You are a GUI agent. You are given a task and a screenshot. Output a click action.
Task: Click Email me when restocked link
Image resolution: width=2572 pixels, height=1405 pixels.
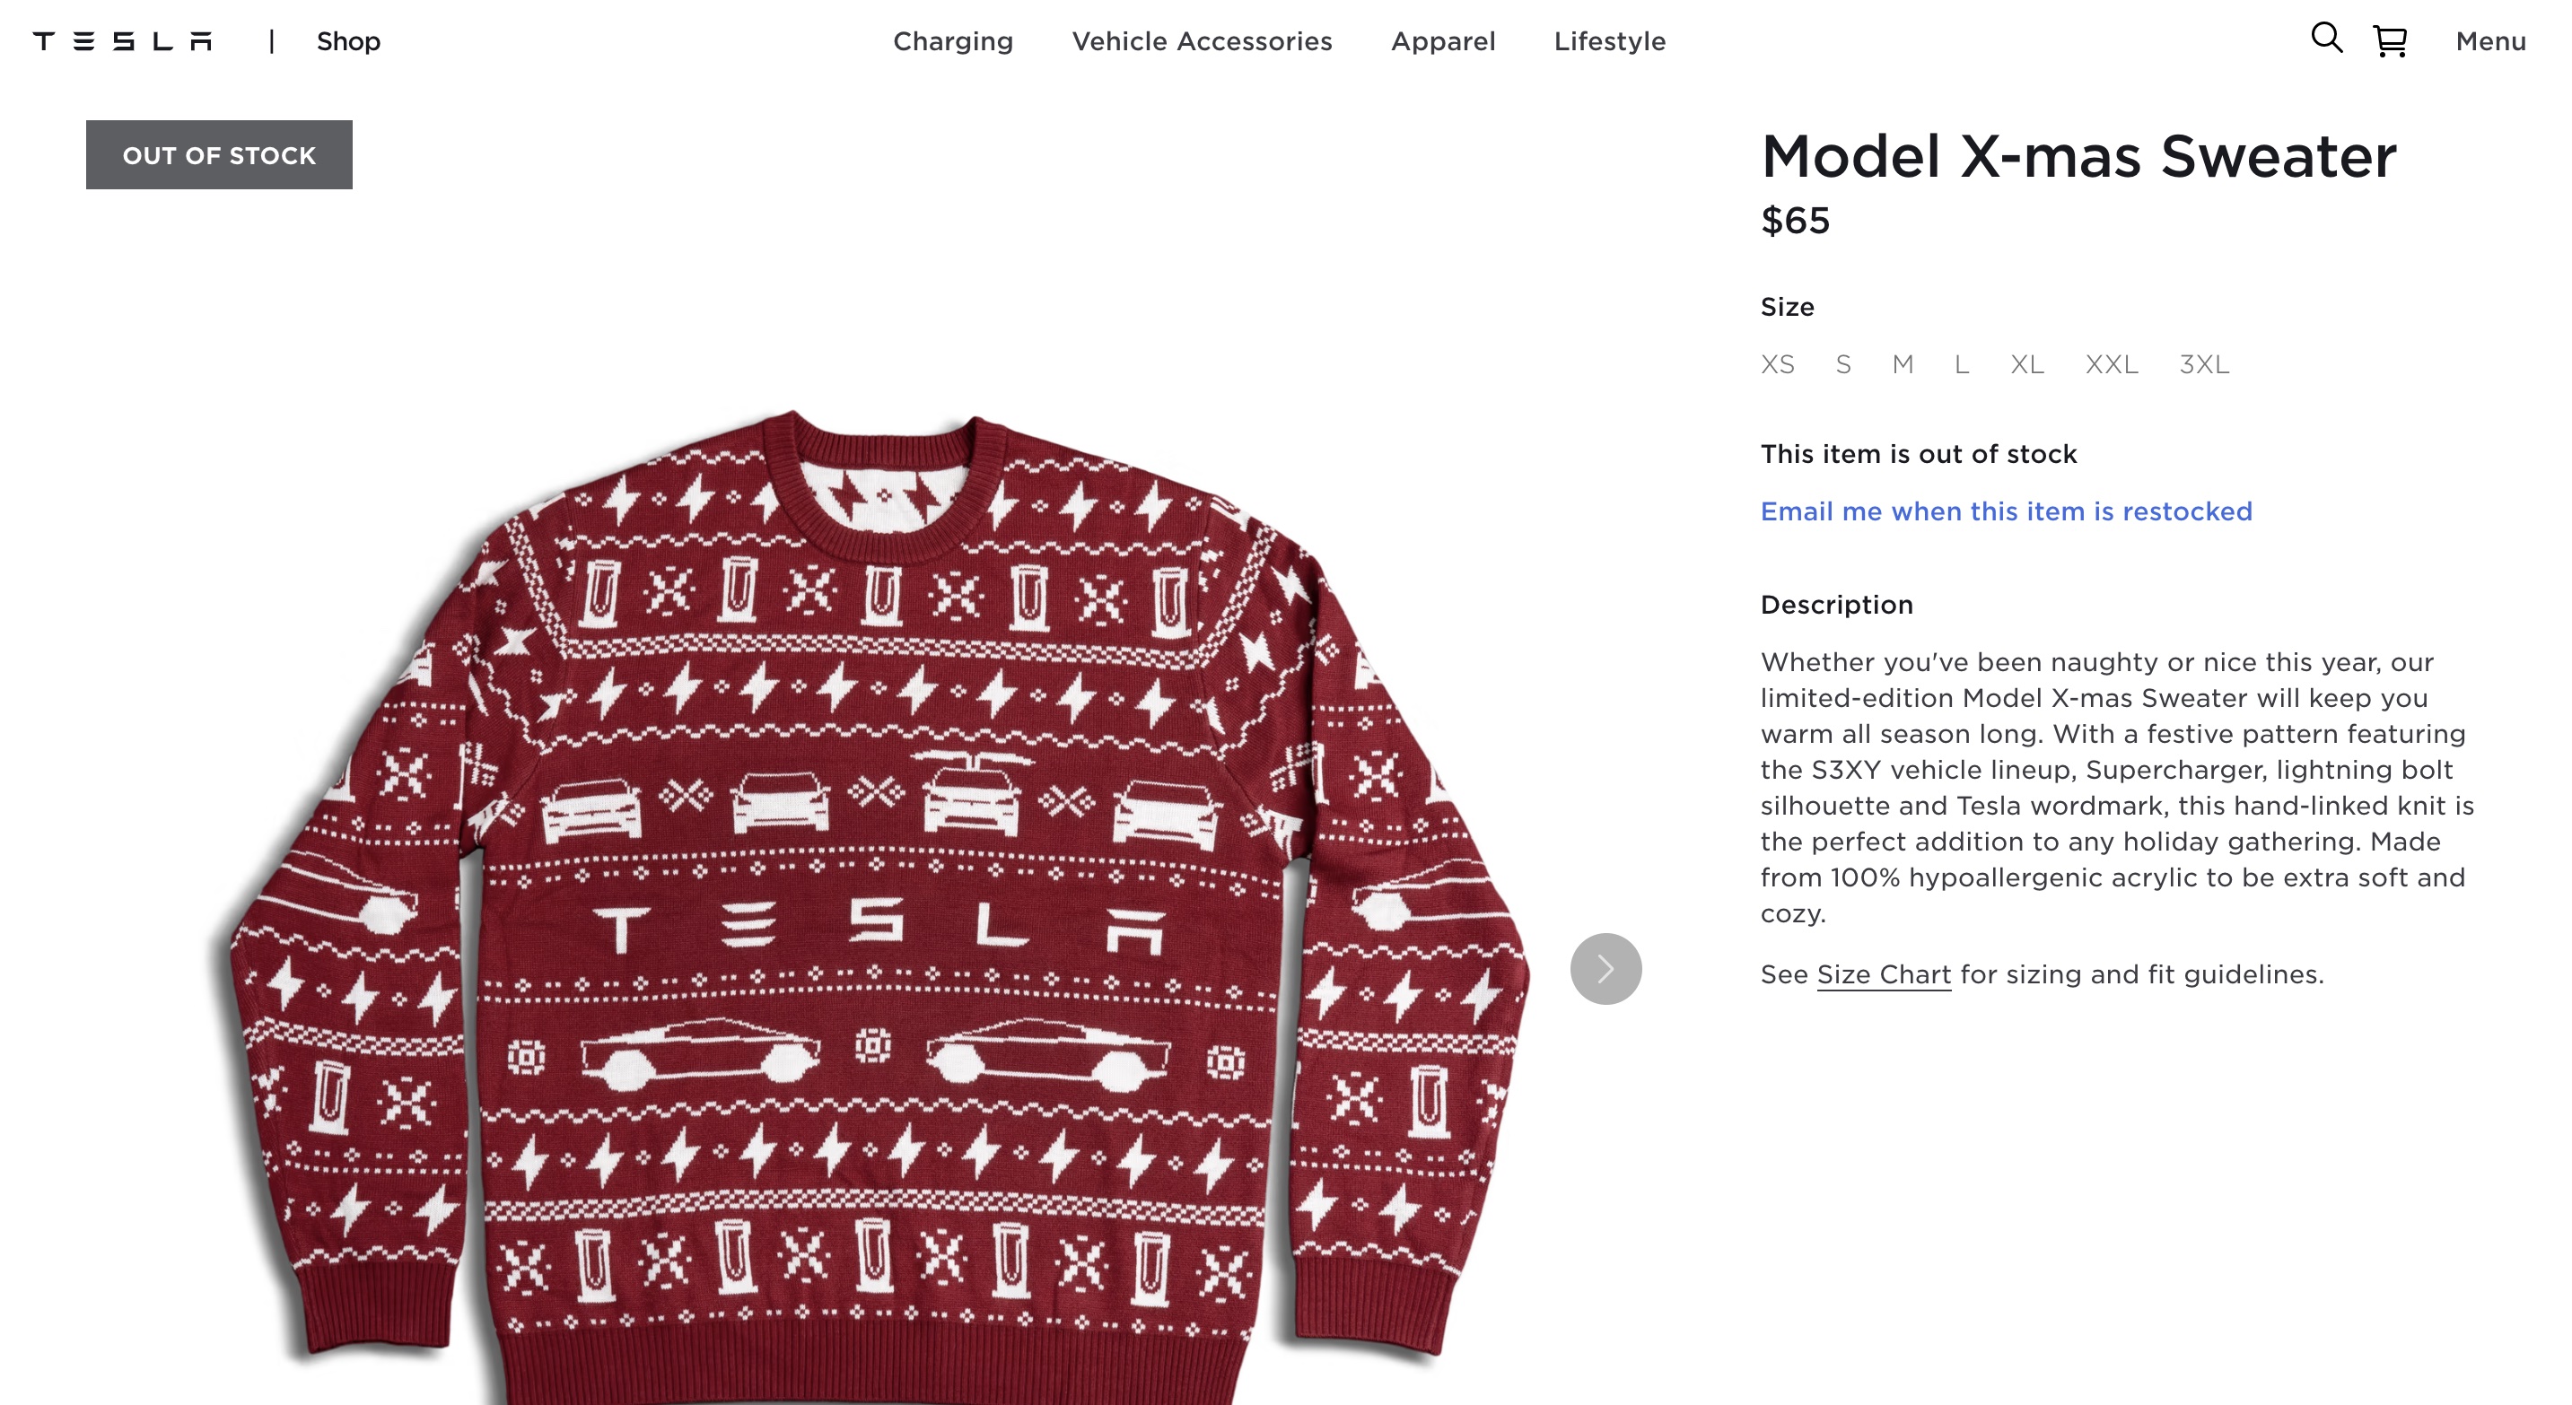point(2006,511)
